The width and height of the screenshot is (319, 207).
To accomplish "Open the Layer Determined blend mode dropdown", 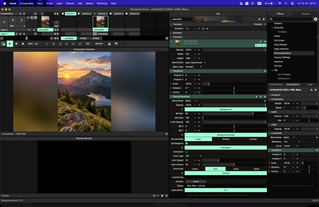I will [195, 63].
